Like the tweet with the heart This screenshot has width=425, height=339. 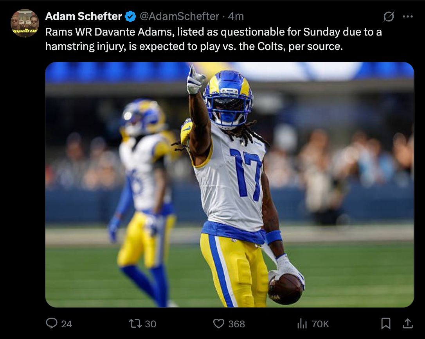(x=218, y=323)
